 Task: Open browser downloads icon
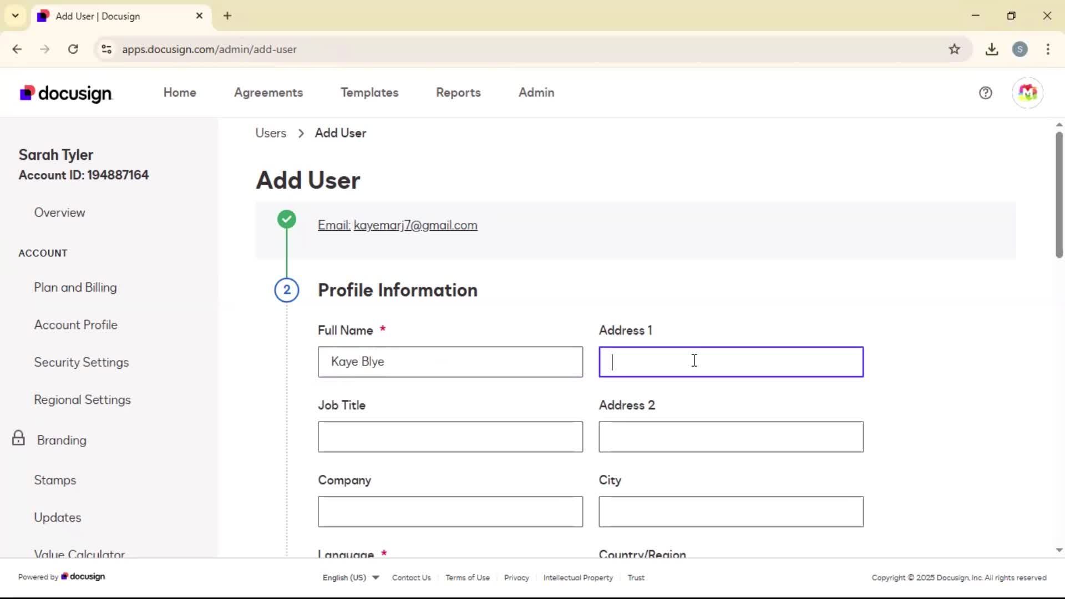pos(992,49)
